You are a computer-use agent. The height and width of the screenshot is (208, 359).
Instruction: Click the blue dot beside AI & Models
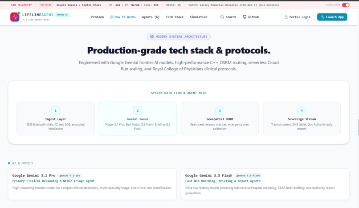click(x=9, y=163)
